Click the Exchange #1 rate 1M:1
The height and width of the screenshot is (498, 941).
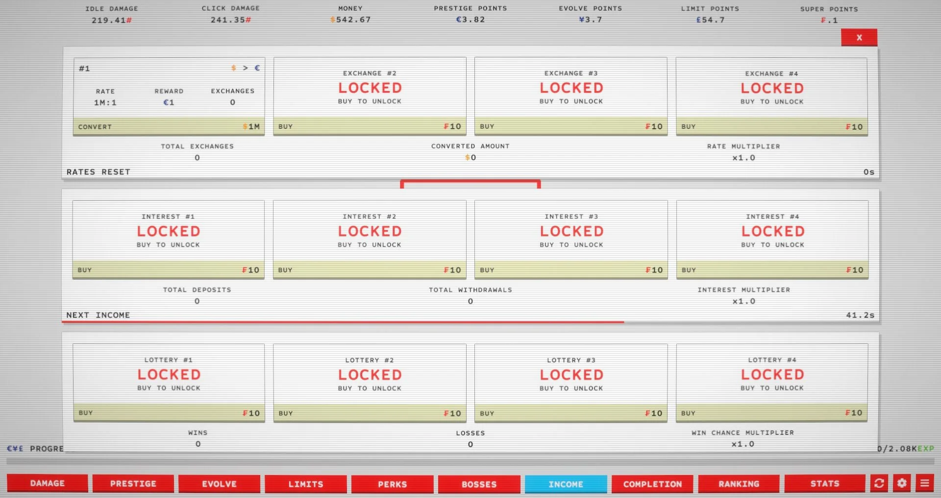[105, 102]
